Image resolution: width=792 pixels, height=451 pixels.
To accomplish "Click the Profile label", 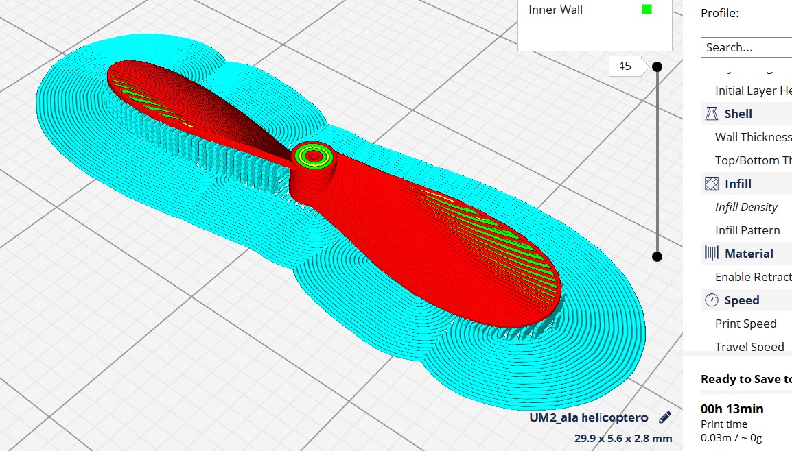I will (720, 13).
